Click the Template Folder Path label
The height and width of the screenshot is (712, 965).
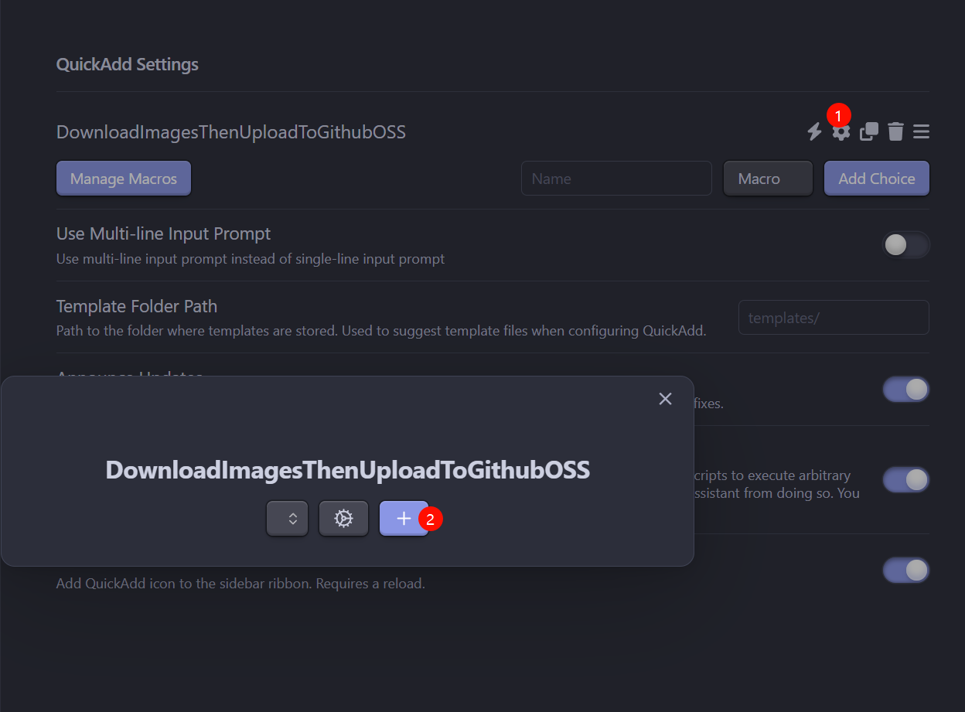[137, 306]
